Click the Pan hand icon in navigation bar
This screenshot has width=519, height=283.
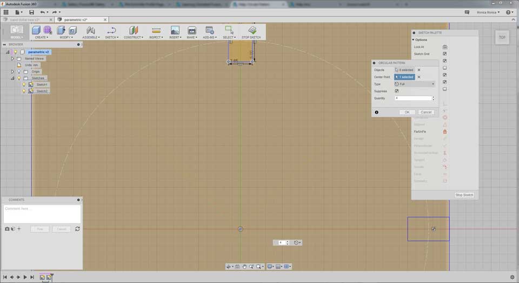tap(244, 266)
